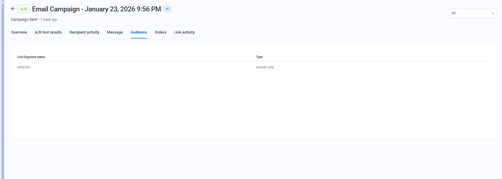Click the blue All tag after the title

point(167,9)
